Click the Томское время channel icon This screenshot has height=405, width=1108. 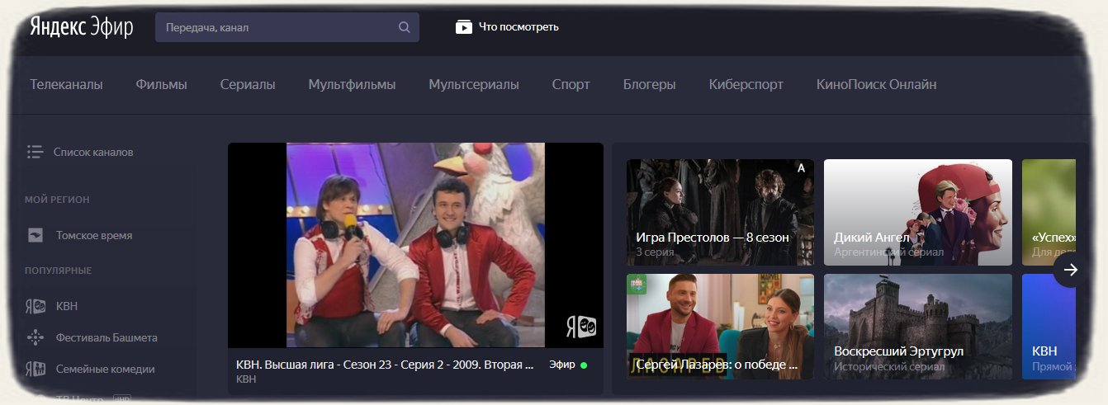tap(35, 236)
